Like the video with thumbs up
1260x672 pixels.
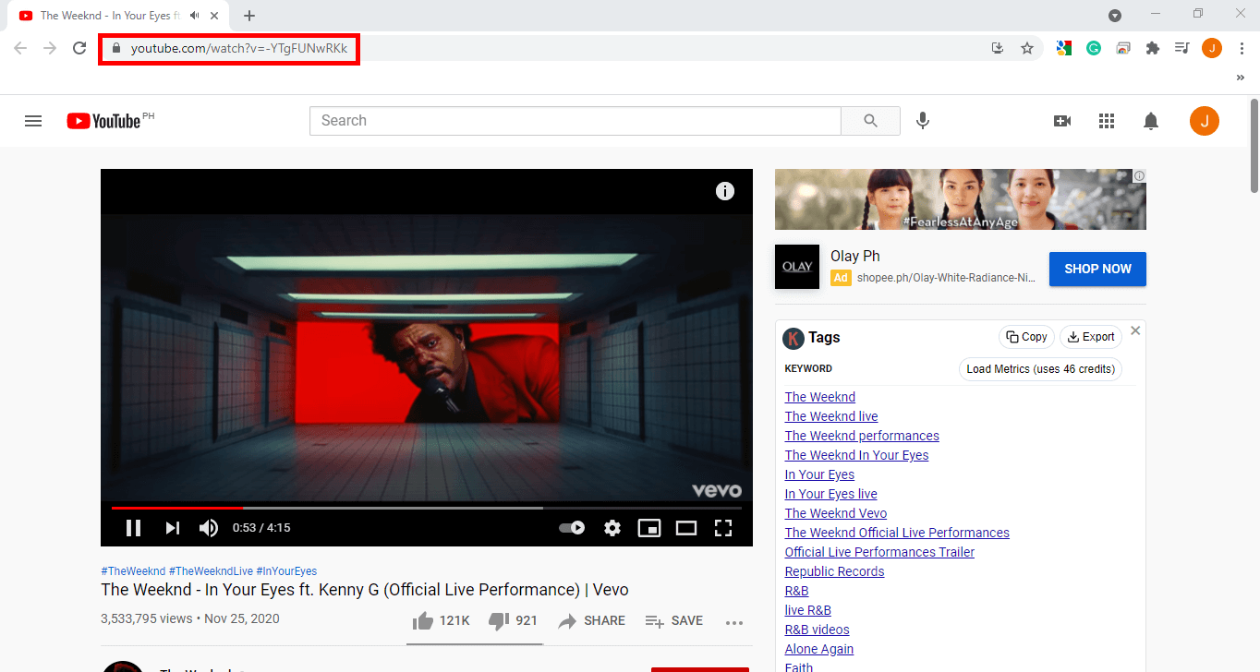tap(441, 620)
